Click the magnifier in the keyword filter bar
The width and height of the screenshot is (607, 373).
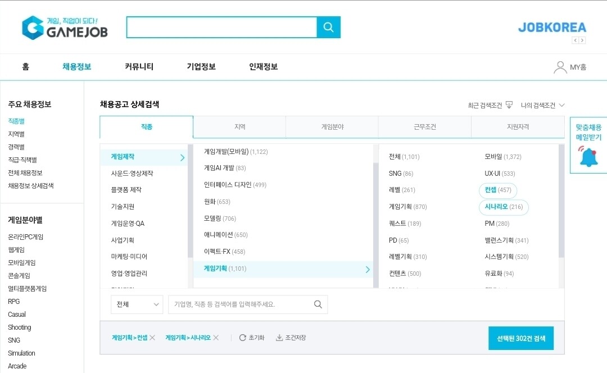click(x=318, y=304)
